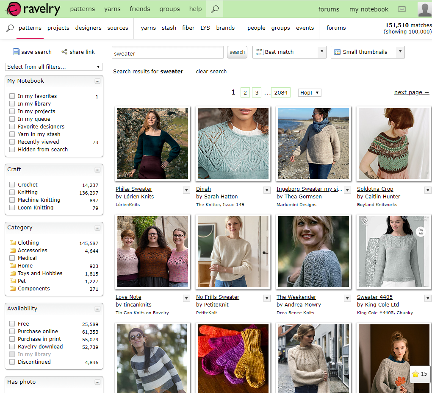
Task: Collapse the Category filter panel
Action: click(97, 228)
